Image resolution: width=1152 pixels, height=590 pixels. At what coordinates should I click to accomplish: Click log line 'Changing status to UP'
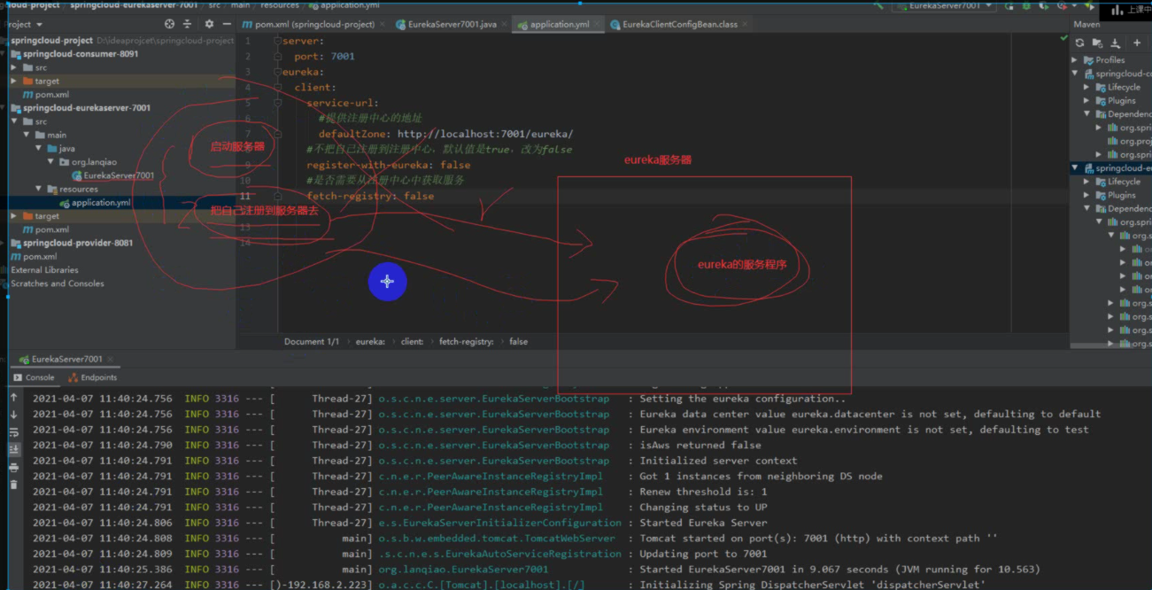point(704,507)
